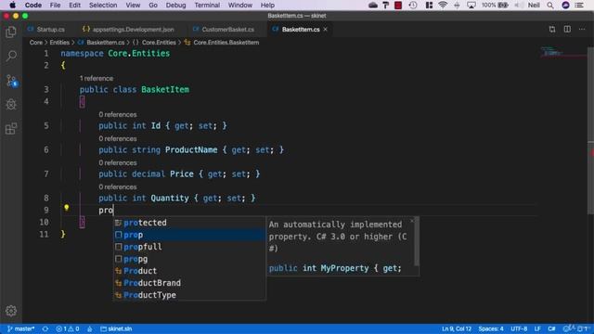This screenshot has width=594, height=334.
Task: Click the lightbulb quick fix icon on line 9
Action: point(66,208)
